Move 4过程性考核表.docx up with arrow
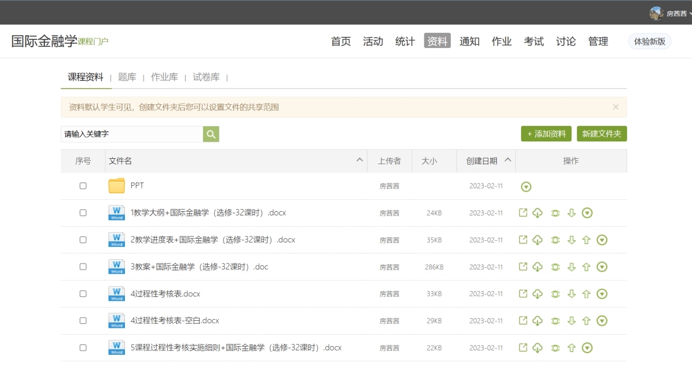 click(586, 294)
